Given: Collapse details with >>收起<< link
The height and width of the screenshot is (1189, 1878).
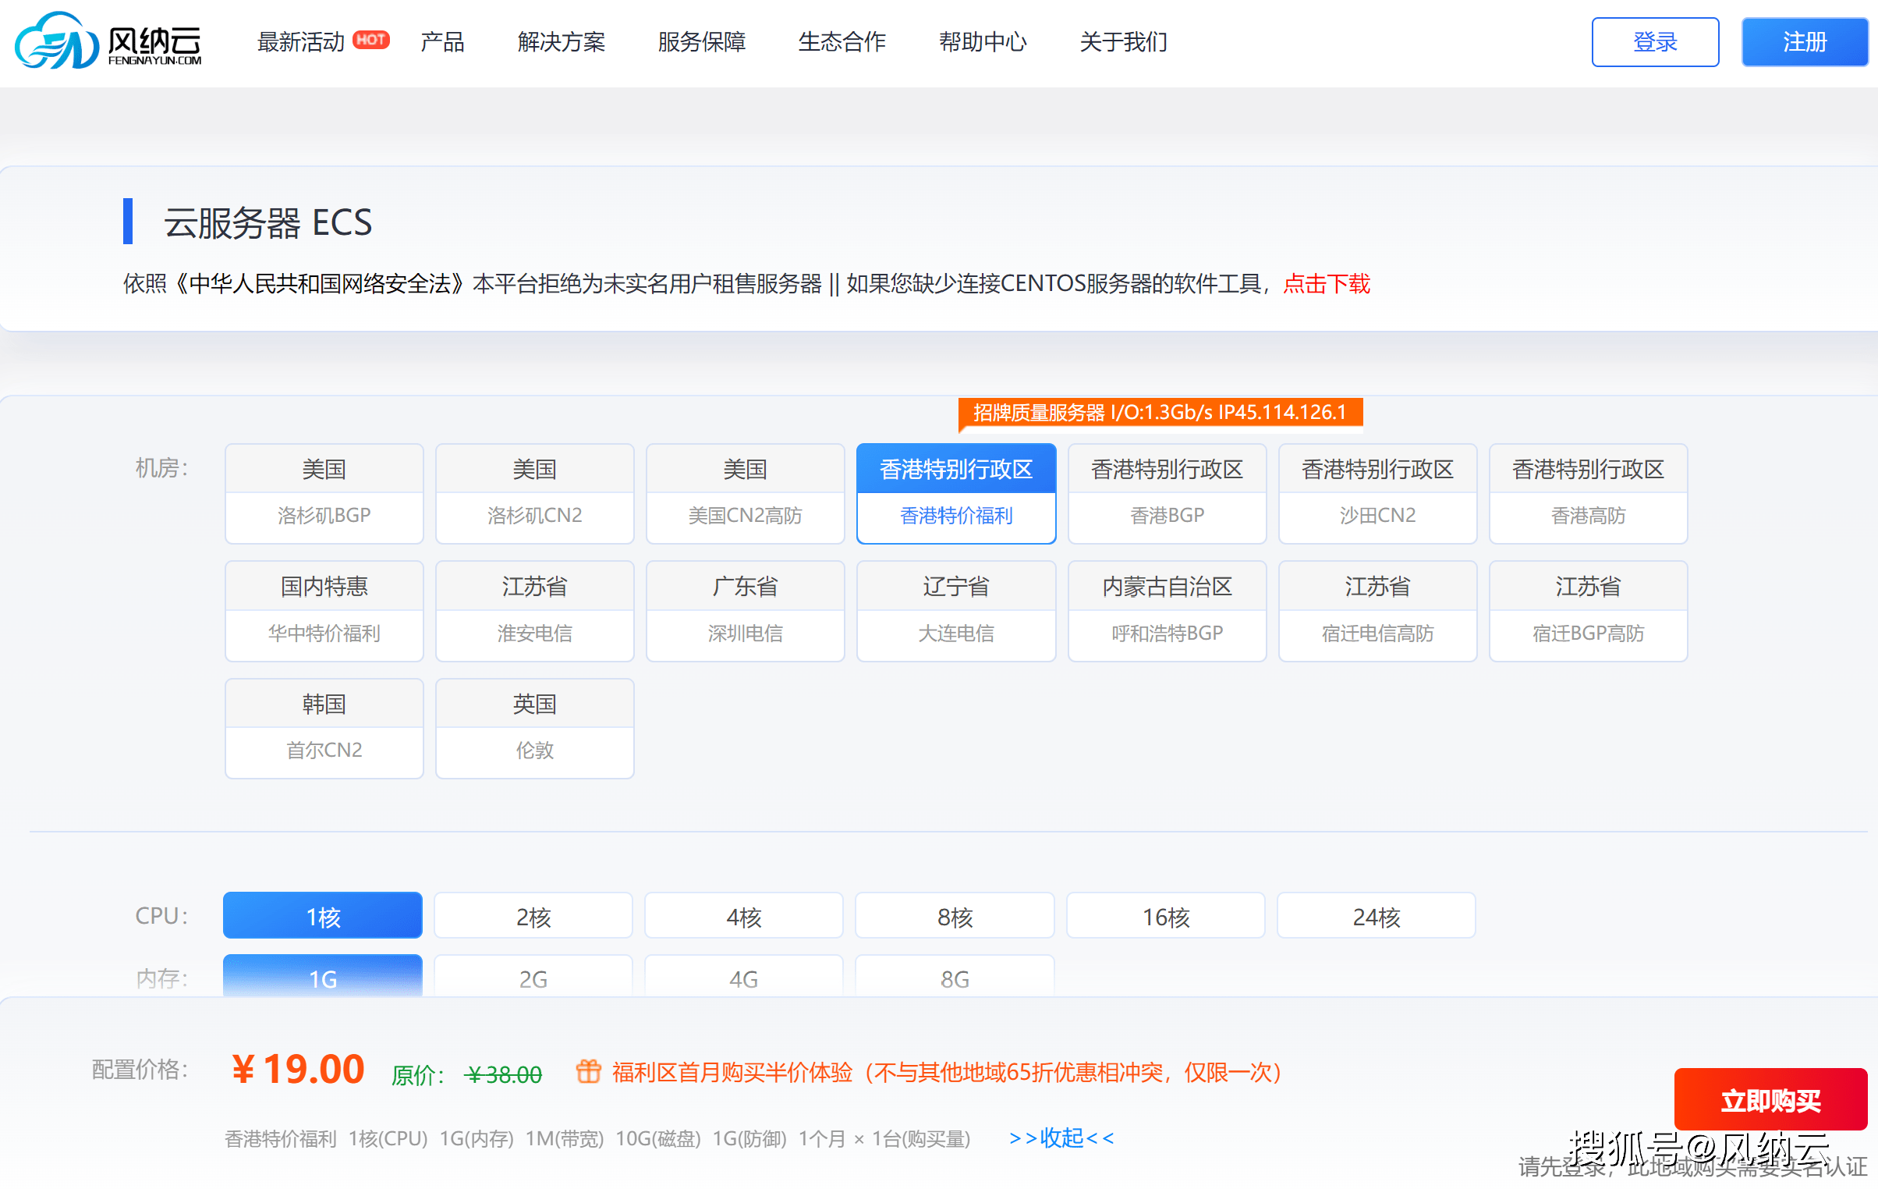Looking at the screenshot, I should point(1061,1138).
